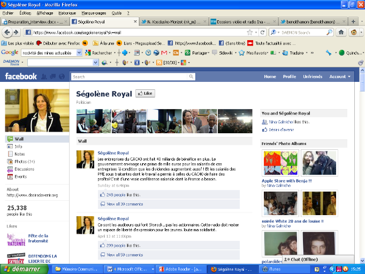Click the Facebook logo in header

(21, 77)
